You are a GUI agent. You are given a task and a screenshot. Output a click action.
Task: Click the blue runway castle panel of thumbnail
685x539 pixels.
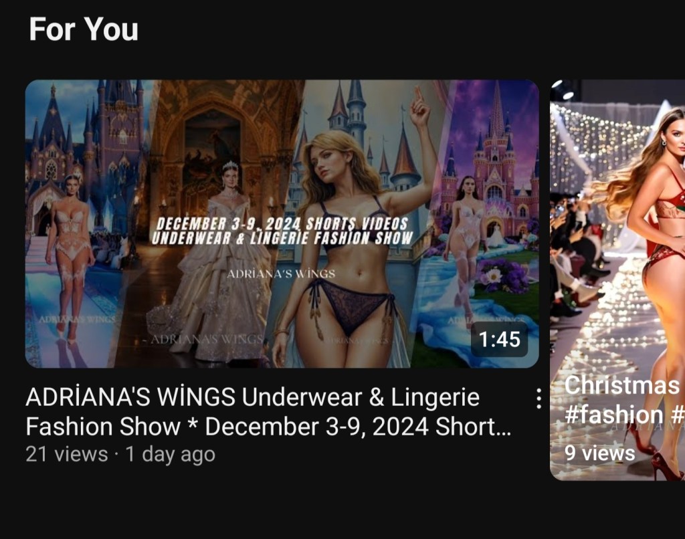(x=83, y=223)
